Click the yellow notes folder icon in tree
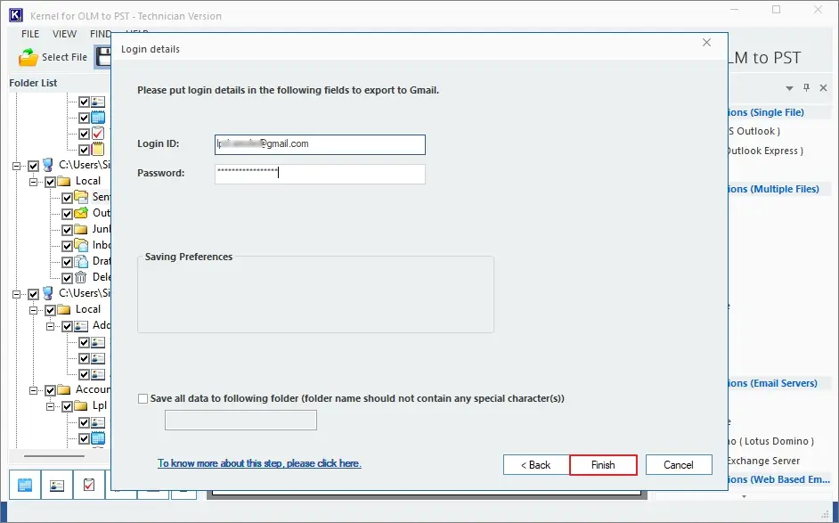 pos(98,150)
